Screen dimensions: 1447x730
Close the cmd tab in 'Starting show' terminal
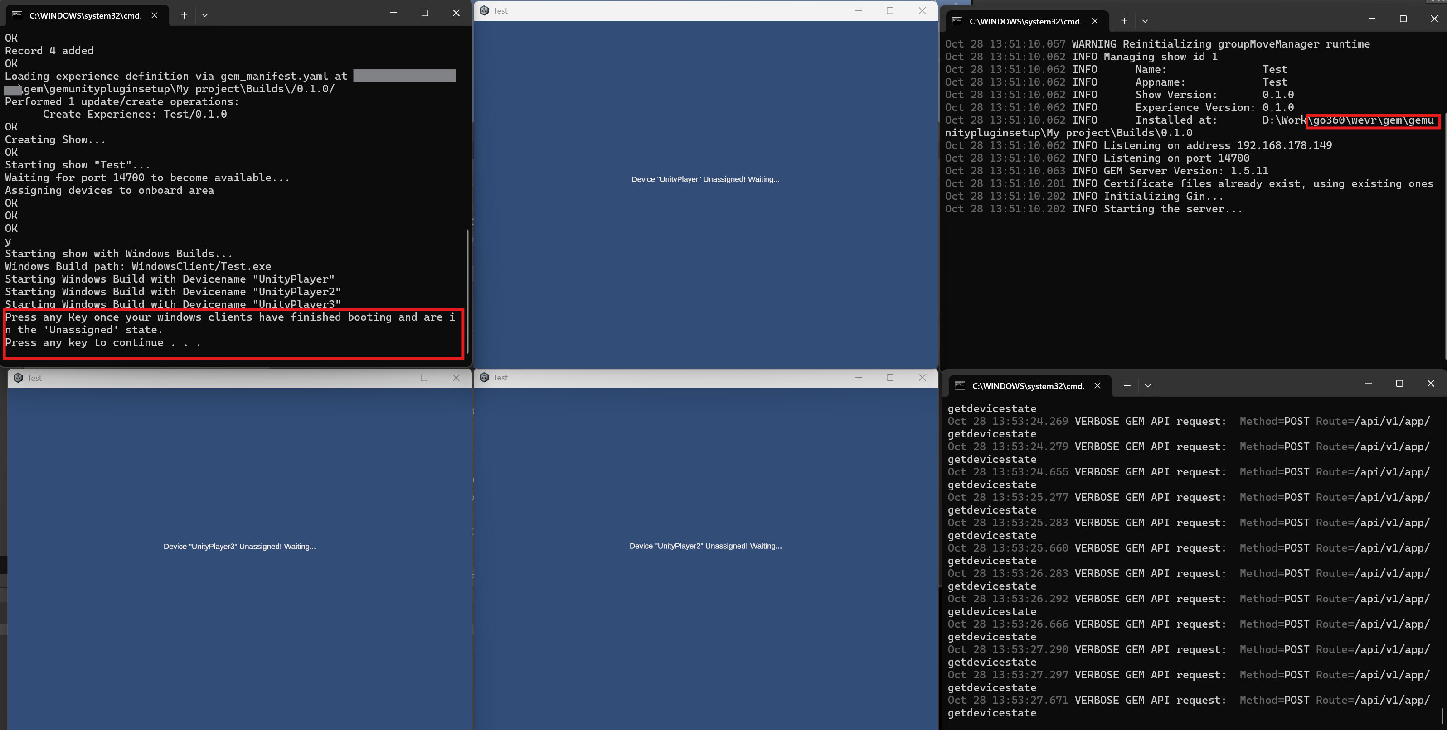tap(155, 15)
